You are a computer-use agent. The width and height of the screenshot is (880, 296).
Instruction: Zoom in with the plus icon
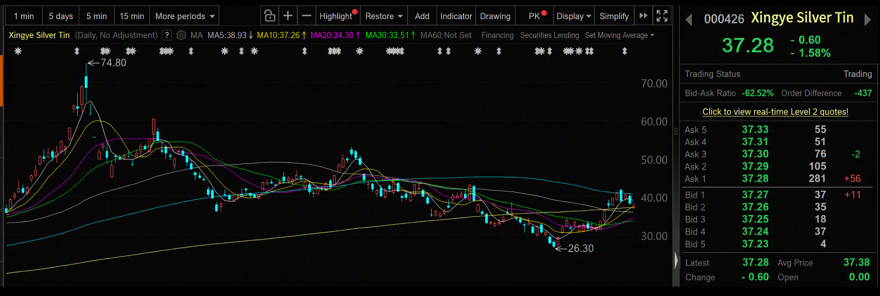click(x=288, y=16)
